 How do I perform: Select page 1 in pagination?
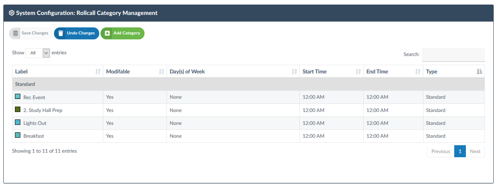(x=460, y=151)
